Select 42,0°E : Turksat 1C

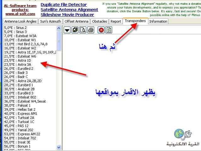pyautogui.click(x=19, y=122)
